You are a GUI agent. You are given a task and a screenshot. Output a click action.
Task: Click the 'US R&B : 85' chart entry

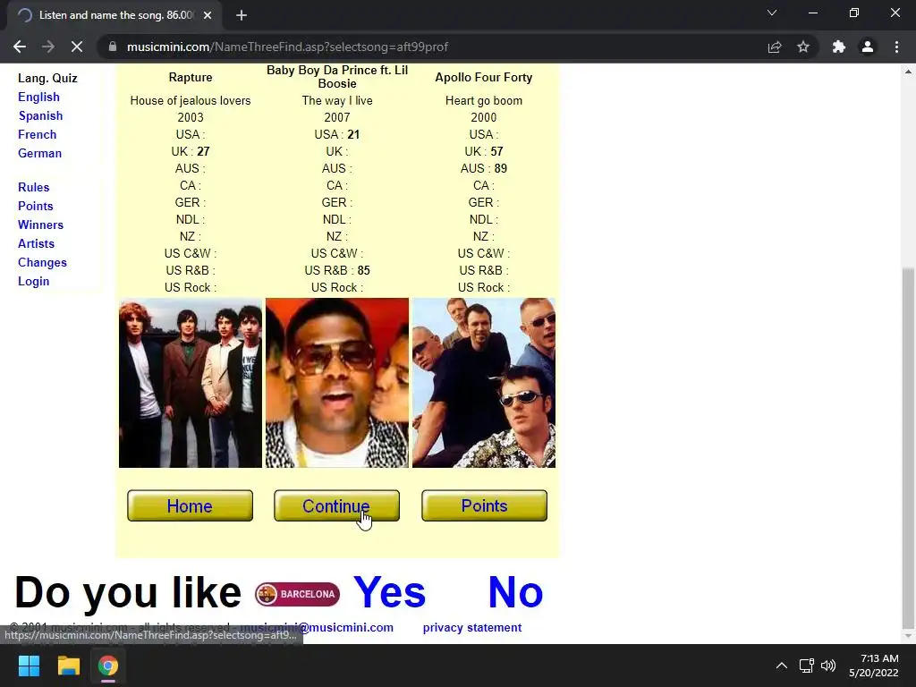[x=337, y=270]
